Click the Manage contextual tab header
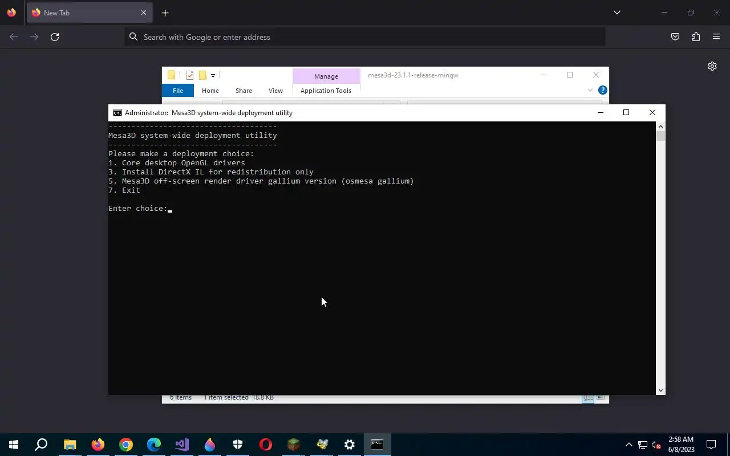The image size is (730, 456). pyautogui.click(x=326, y=76)
